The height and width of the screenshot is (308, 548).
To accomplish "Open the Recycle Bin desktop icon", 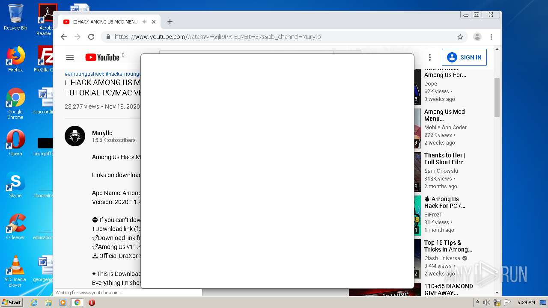I will click(15, 17).
